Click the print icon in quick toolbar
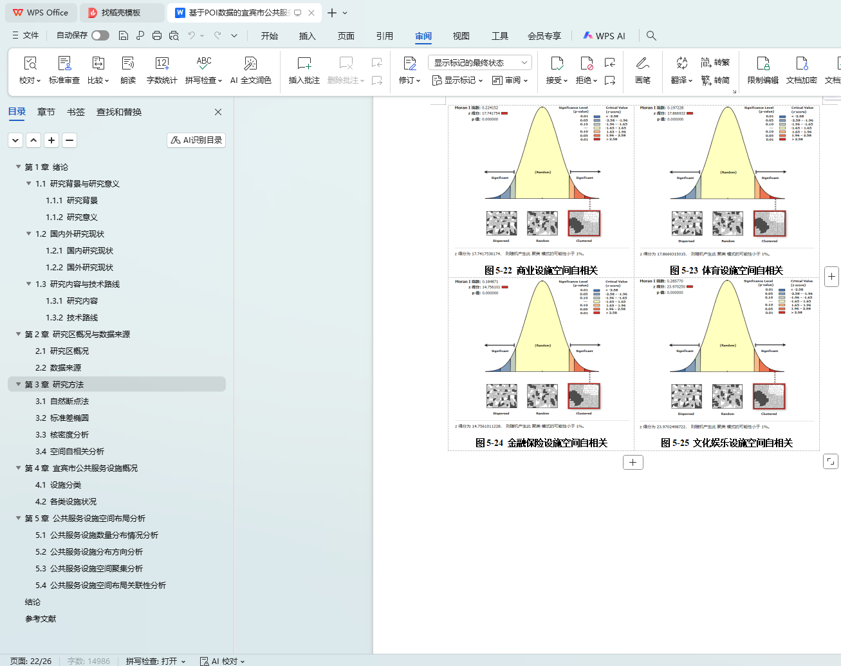841x666 pixels. point(157,35)
